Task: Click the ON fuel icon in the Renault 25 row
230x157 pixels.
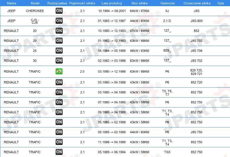Action: [59, 51]
